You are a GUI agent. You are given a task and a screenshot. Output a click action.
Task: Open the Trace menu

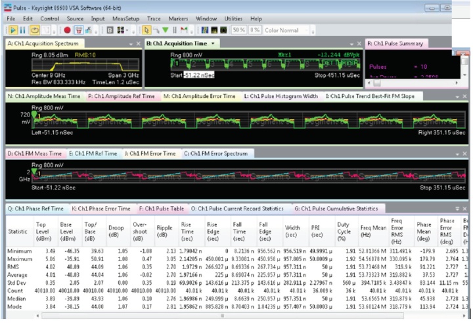(154, 18)
